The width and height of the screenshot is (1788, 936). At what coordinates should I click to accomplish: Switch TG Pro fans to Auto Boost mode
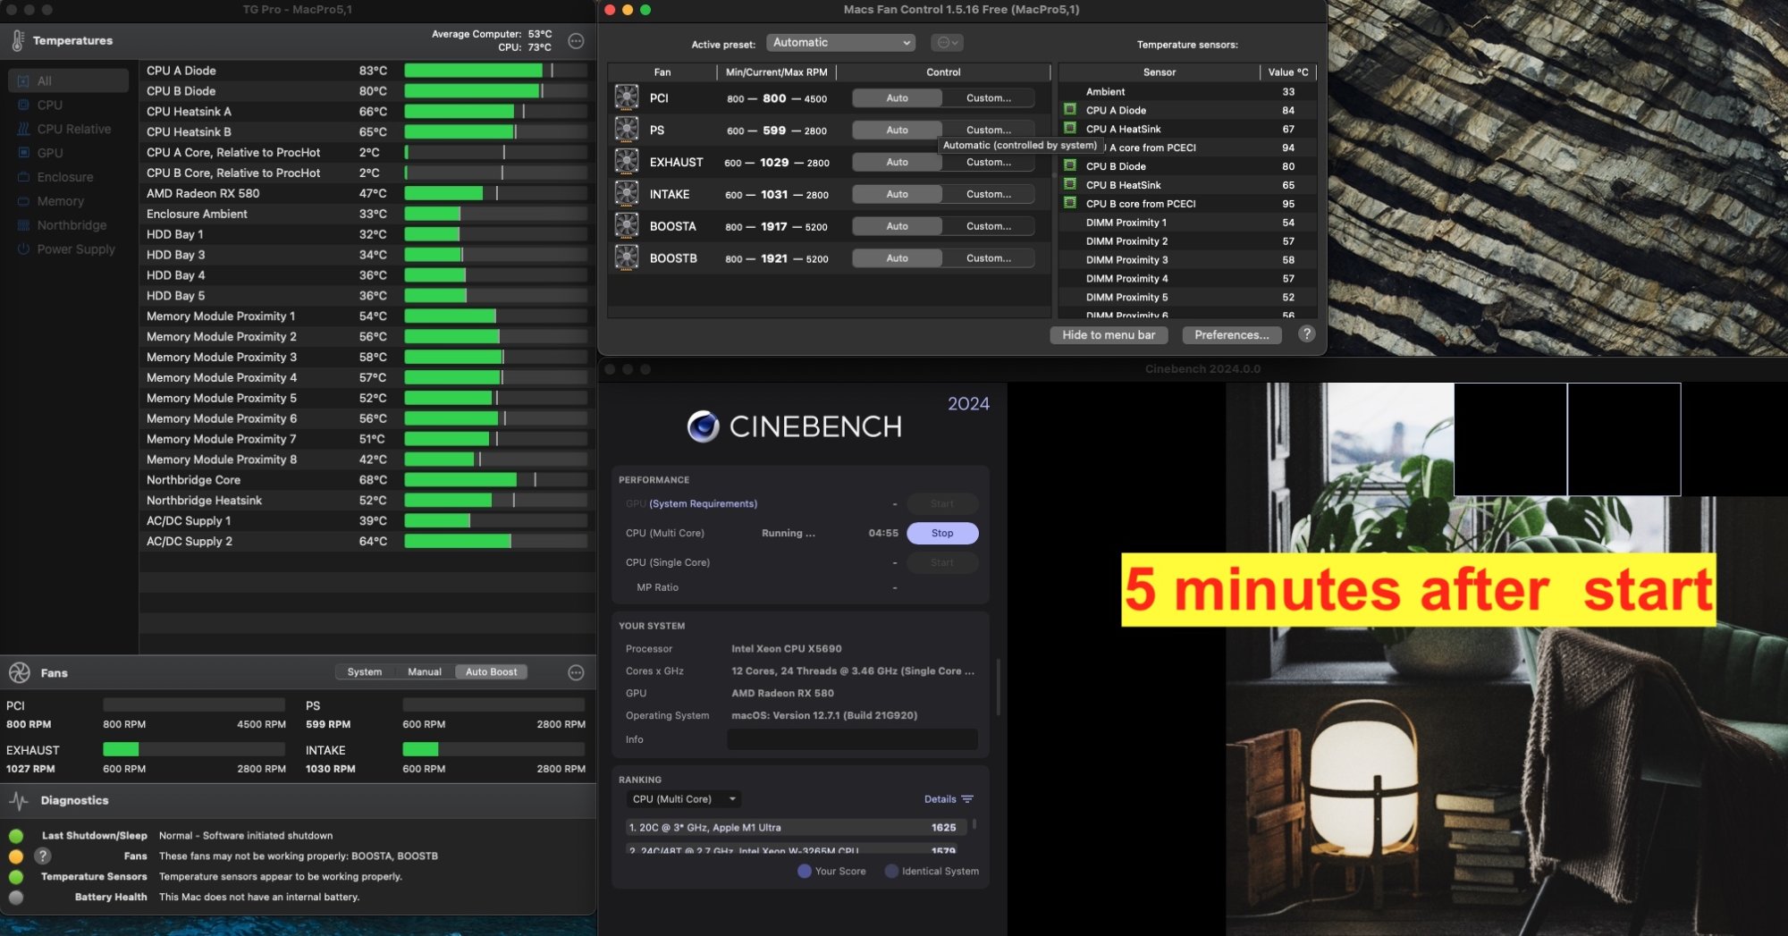tap(492, 672)
